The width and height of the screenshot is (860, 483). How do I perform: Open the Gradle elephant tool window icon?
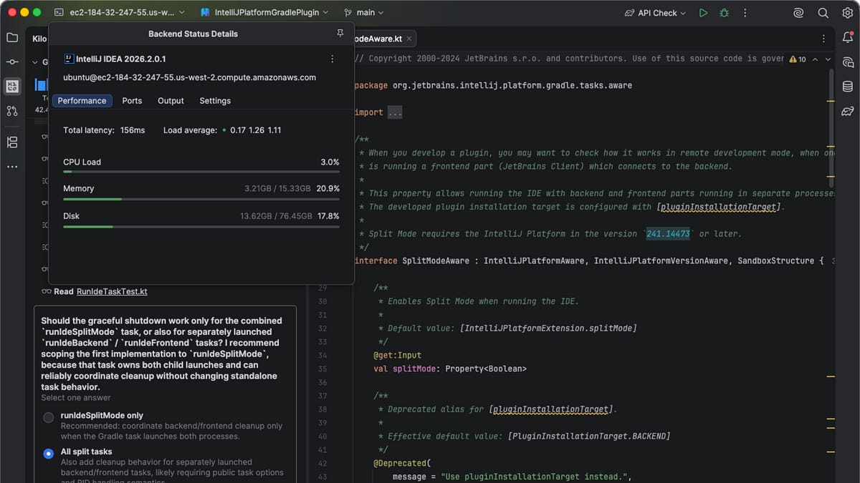[848, 111]
